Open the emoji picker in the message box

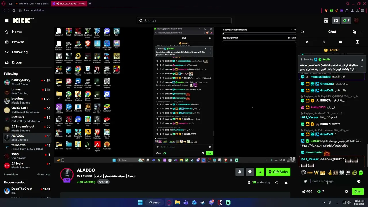pos(359,181)
